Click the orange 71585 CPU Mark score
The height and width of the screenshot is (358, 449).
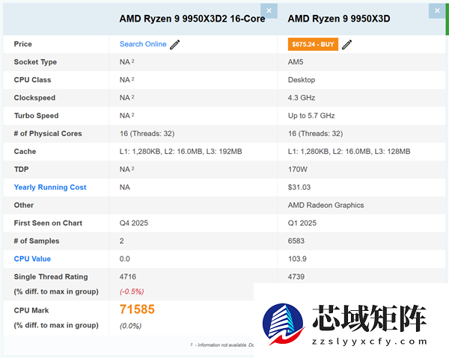(x=137, y=309)
